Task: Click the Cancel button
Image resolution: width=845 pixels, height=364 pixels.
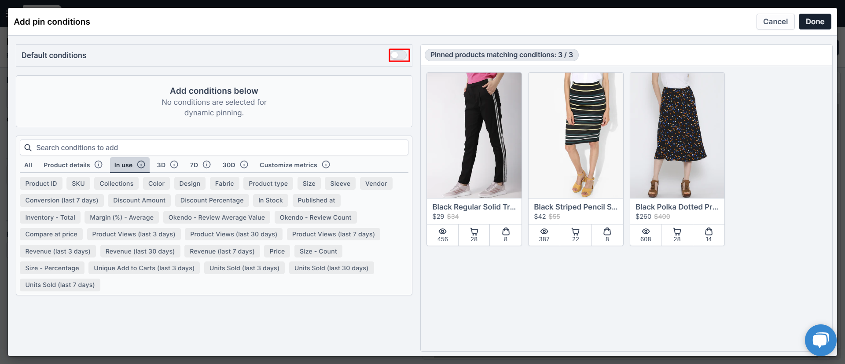Action: point(775,22)
